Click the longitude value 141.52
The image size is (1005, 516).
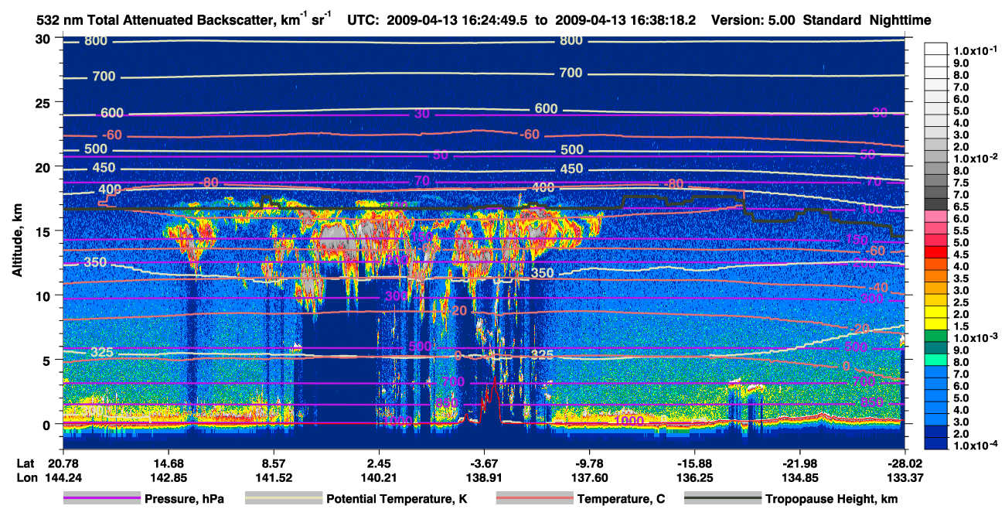(274, 477)
